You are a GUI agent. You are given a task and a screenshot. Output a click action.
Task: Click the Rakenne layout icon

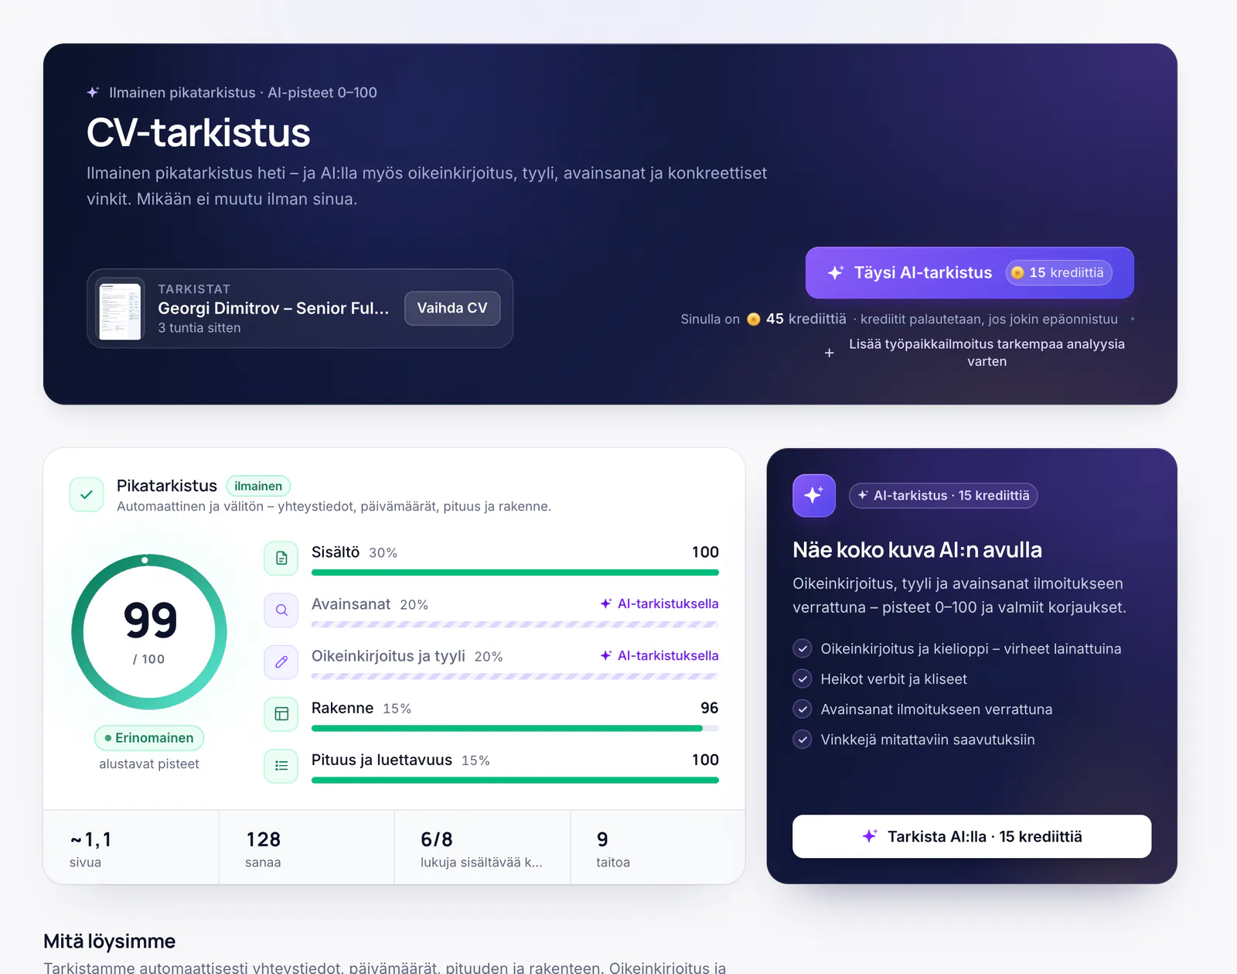point(281,713)
